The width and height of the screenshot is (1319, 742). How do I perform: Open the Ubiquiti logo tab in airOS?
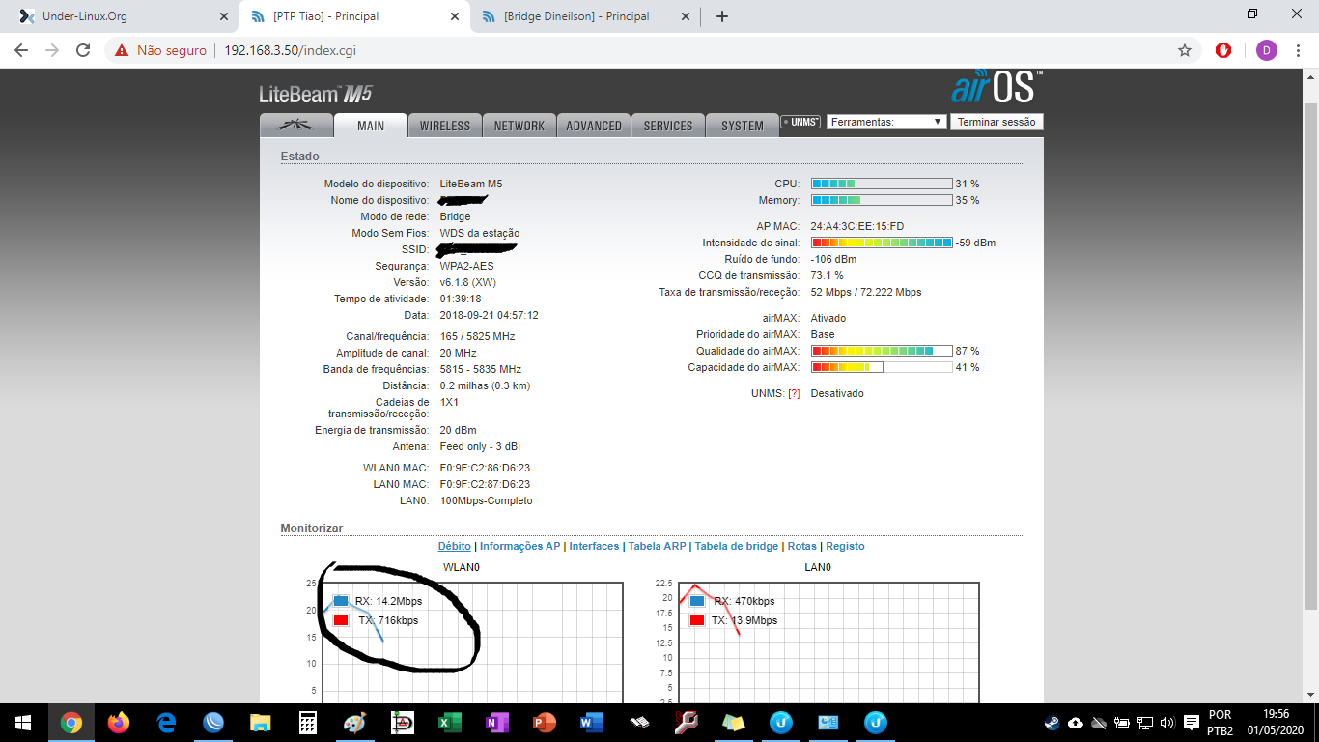[x=295, y=126]
